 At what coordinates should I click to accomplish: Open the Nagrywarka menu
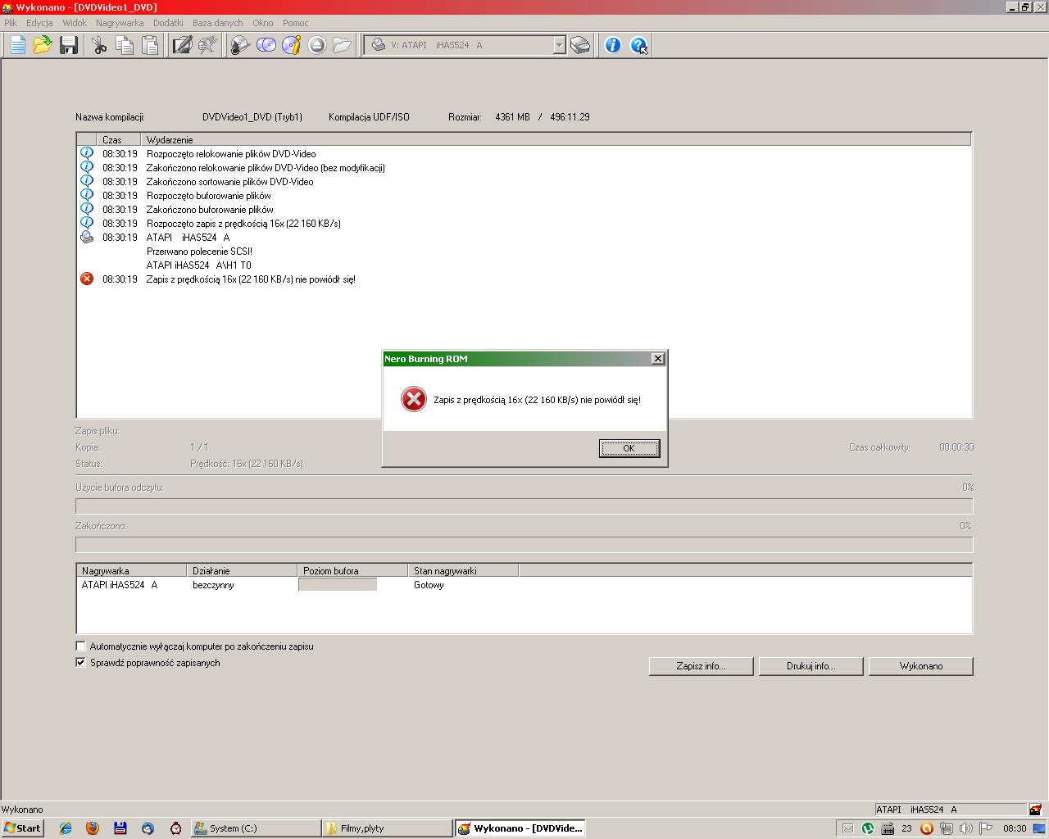pos(120,23)
